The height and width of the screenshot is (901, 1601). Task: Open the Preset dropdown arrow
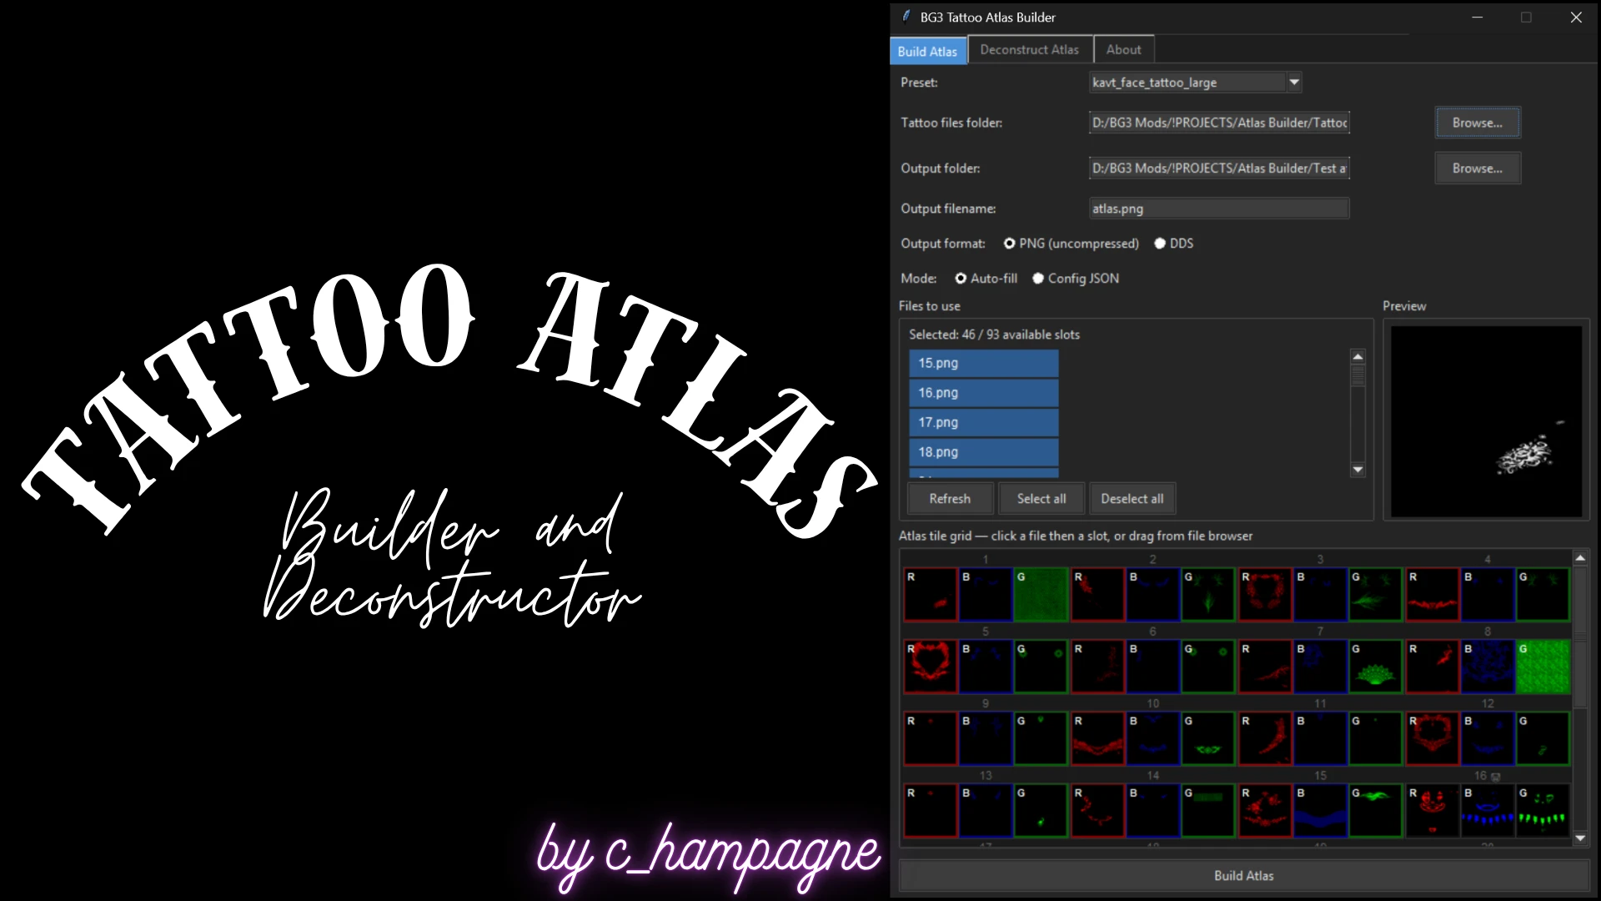pos(1294,82)
